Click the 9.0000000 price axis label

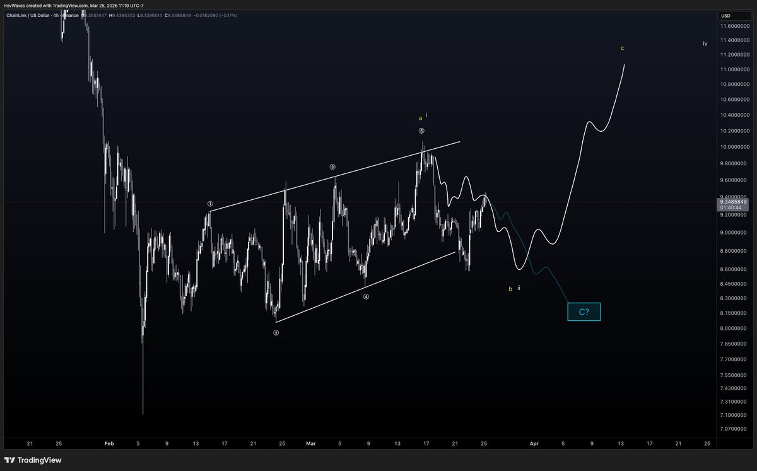[x=734, y=233]
